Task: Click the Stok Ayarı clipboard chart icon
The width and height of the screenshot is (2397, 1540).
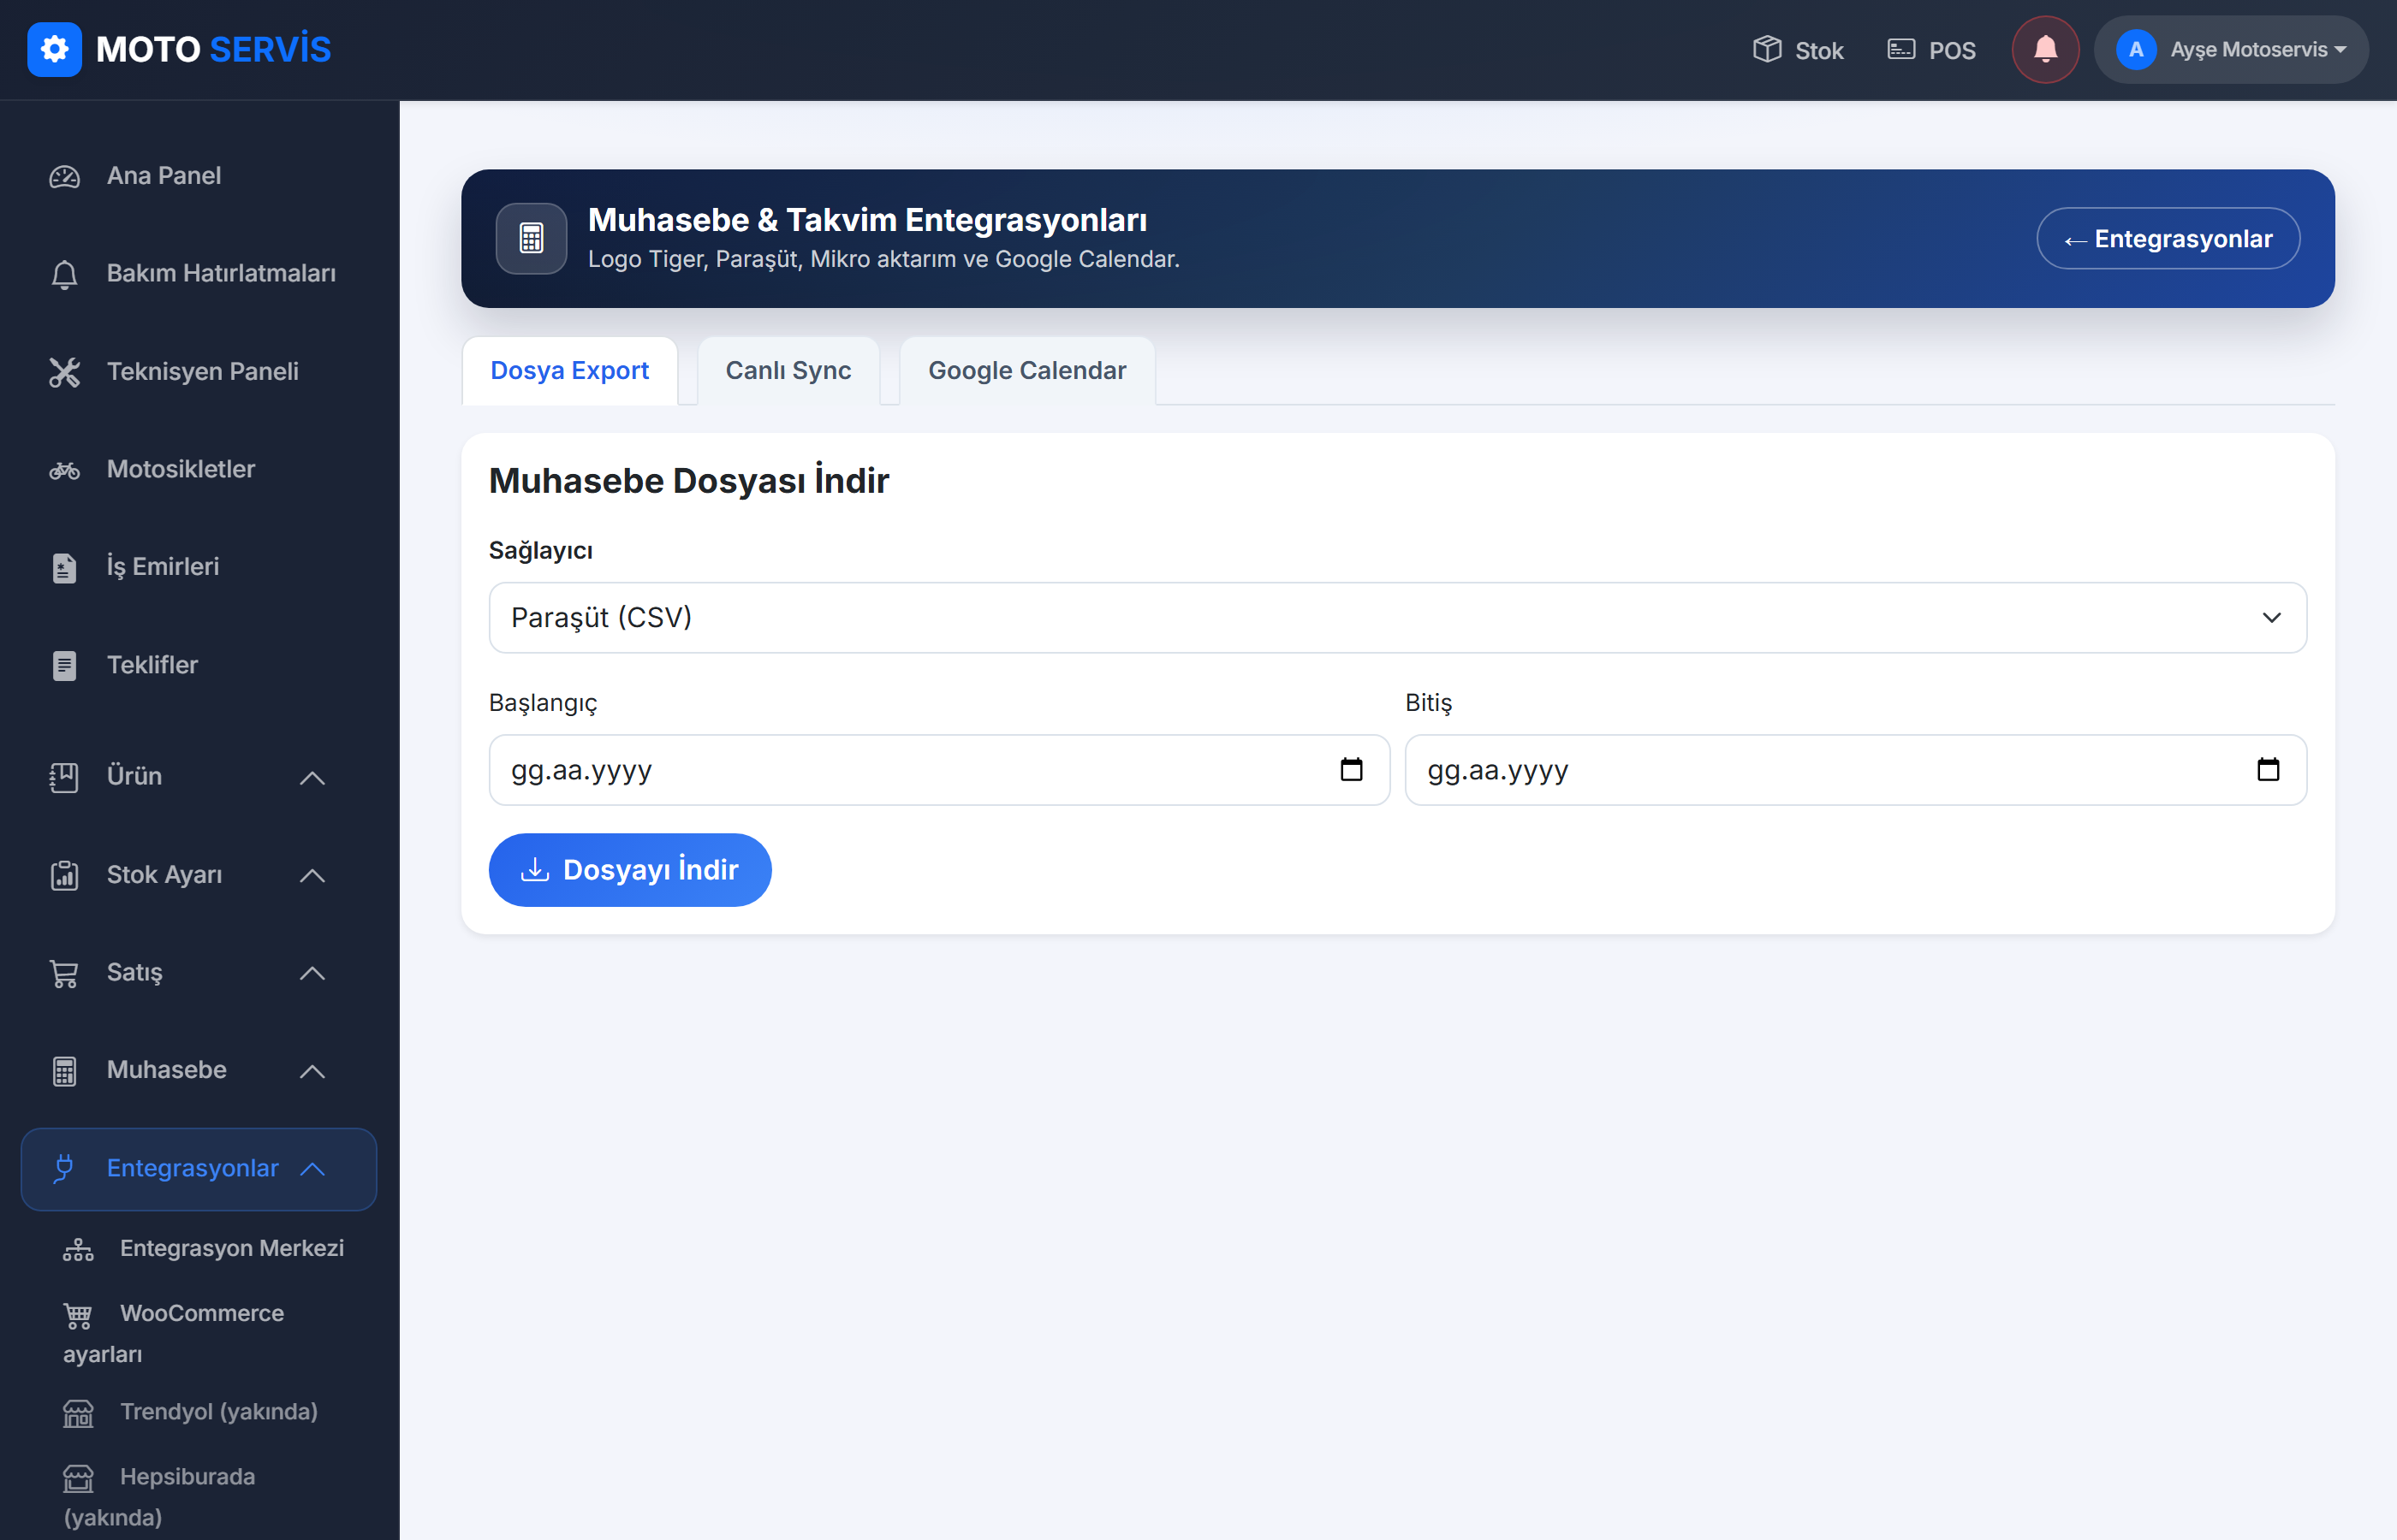Action: coord(64,875)
